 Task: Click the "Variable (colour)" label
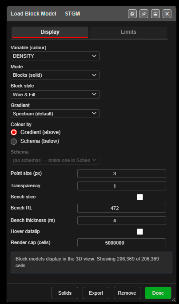click(x=28, y=47)
